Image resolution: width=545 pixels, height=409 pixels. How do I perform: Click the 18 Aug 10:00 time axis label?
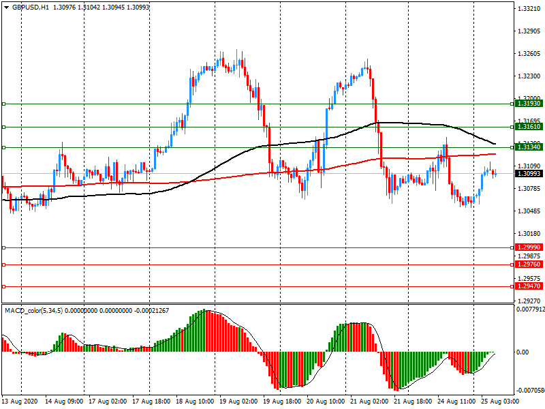[195, 402]
